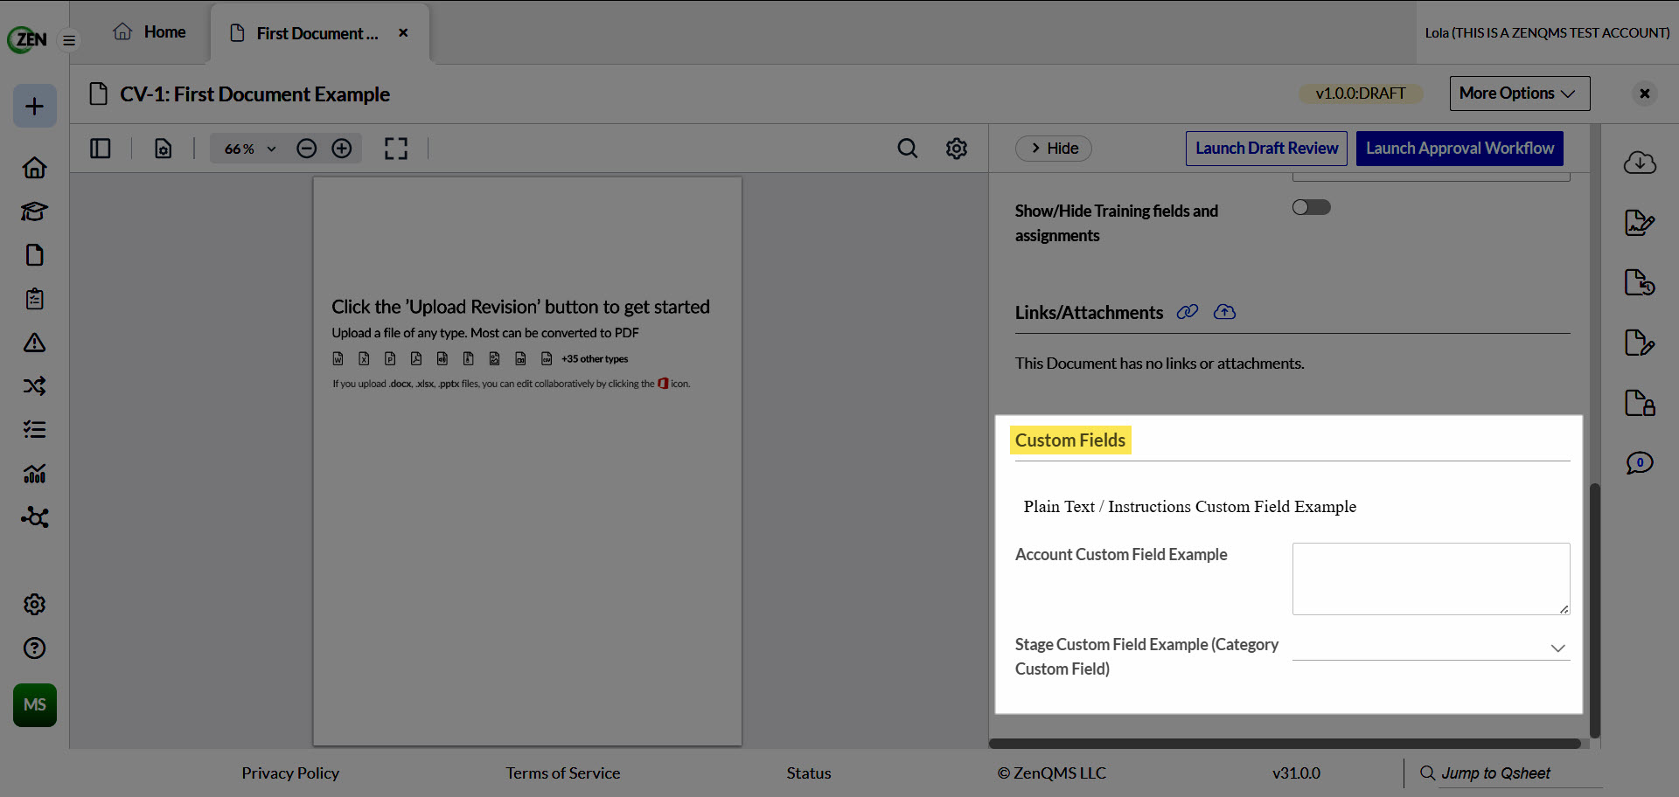This screenshot has height=797, width=1679.
Task: Switch to the Home tab
Action: point(150,32)
